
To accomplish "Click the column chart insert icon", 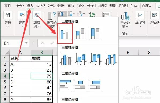I will coord(60,14).
